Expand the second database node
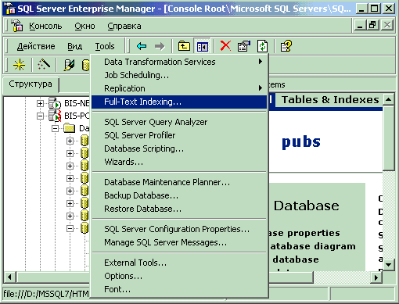This screenshot has width=399, height=304. click(70, 153)
